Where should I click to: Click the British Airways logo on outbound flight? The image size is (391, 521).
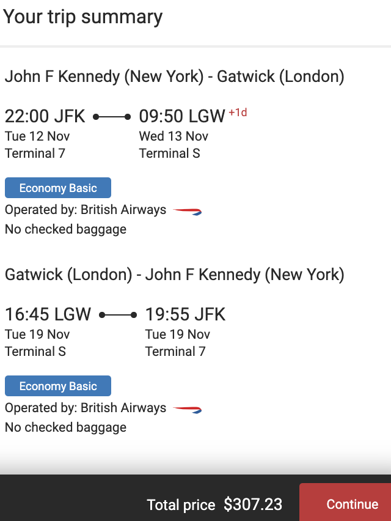tap(187, 211)
